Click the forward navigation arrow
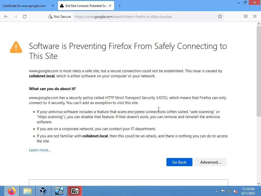Viewport: 261px width, 196px height. [x=15, y=17]
